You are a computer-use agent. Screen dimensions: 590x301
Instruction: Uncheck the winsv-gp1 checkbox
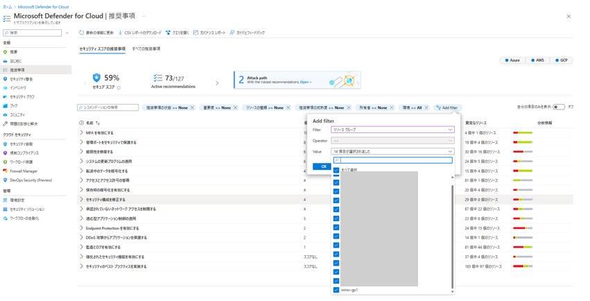tap(336, 290)
